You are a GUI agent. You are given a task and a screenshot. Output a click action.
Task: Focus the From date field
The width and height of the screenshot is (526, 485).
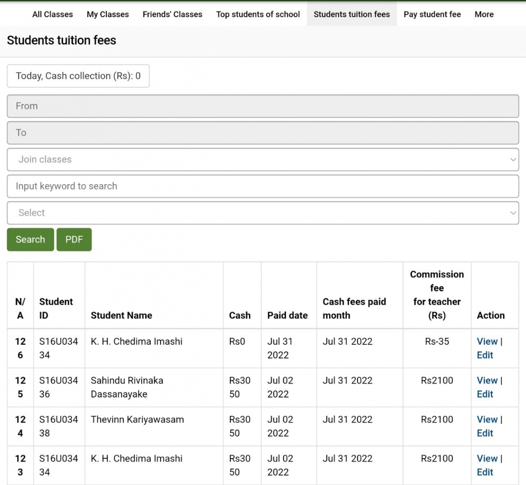(263, 106)
